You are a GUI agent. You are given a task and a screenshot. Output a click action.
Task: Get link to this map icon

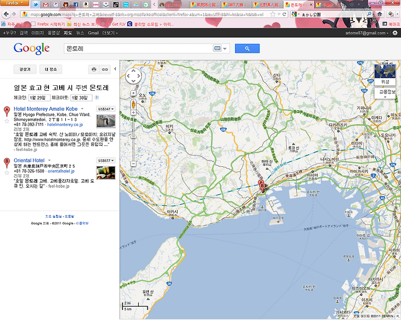105,69
